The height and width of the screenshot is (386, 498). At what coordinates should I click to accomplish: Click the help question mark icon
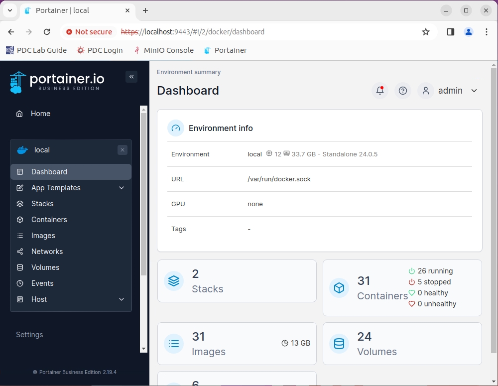pos(403,91)
